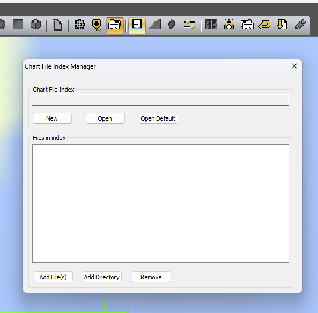Image resolution: width=318 pixels, height=313 pixels.
Task: Click the gear settings toolbar icon
Action: pos(80,25)
